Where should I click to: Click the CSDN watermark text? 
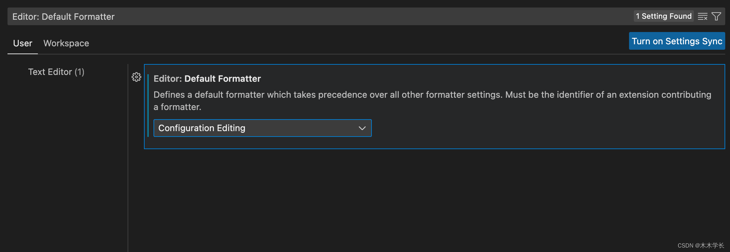pyautogui.click(x=701, y=246)
